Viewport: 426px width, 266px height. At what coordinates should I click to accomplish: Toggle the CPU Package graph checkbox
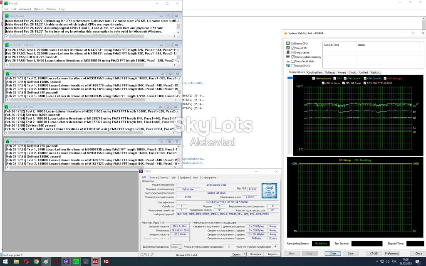tap(385, 79)
